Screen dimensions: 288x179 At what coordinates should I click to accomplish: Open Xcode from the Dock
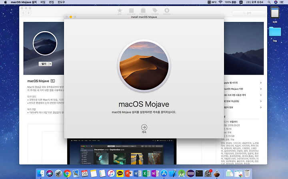point(173,173)
